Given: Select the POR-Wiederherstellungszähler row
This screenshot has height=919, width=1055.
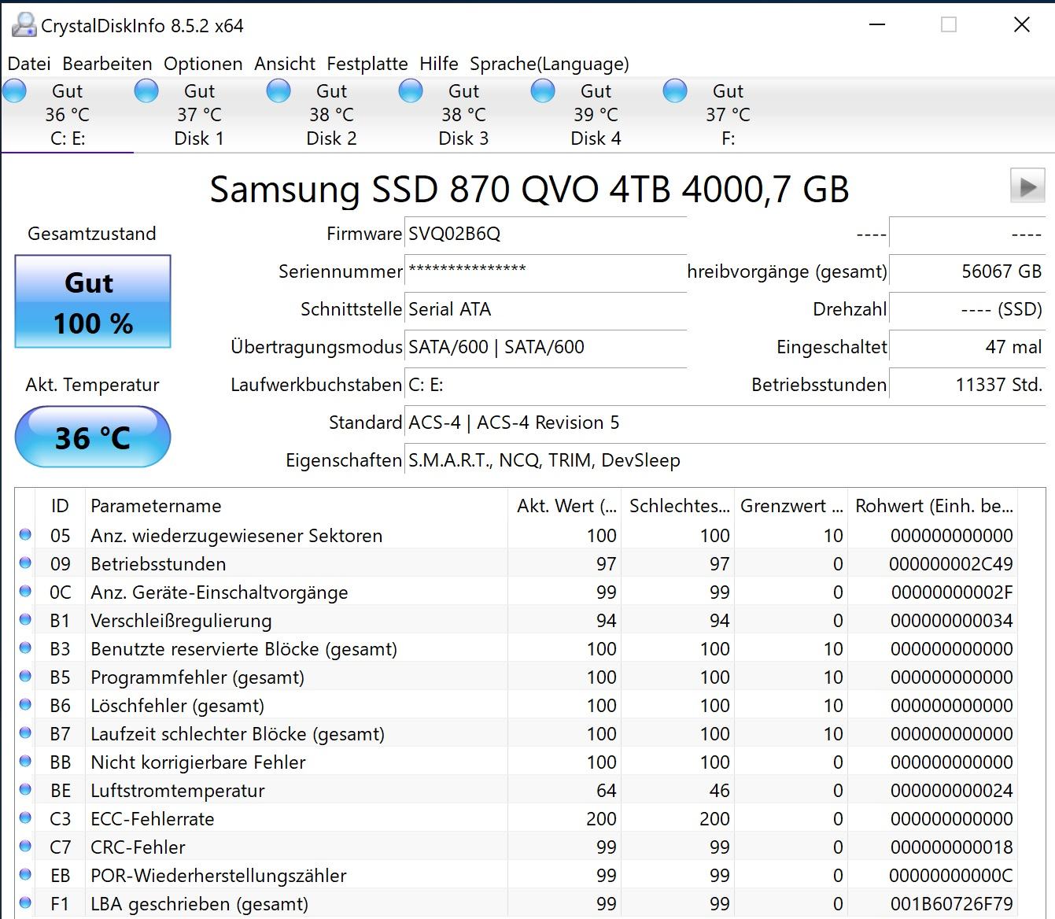Looking at the screenshot, I should point(516,875).
